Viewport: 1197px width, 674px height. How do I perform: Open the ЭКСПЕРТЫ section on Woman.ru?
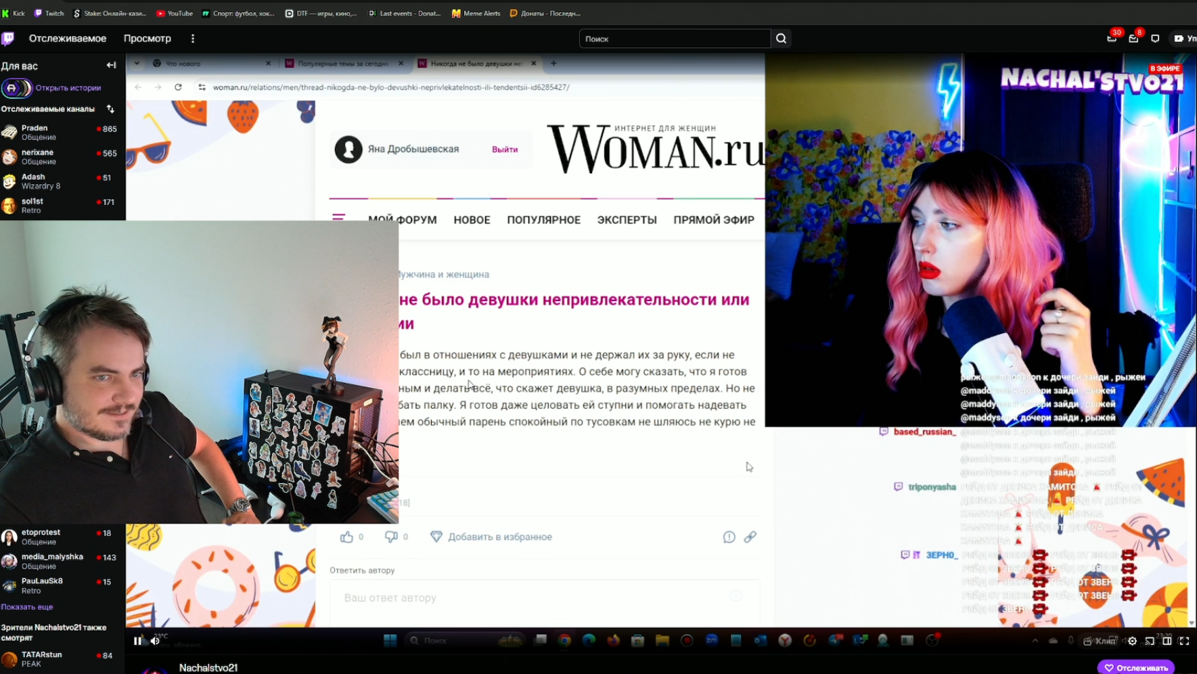click(627, 220)
